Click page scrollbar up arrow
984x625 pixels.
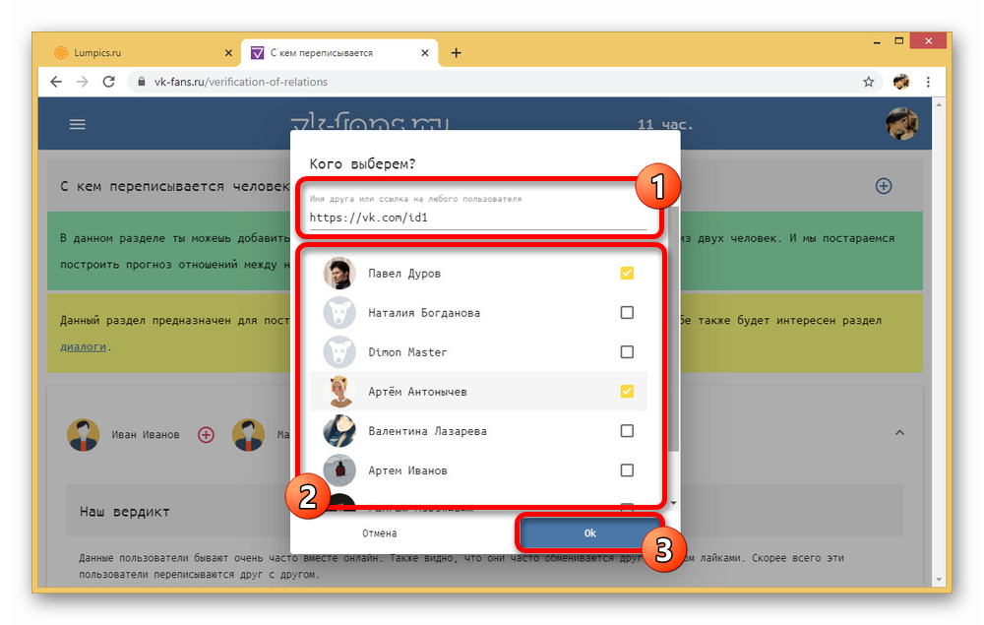point(939,104)
